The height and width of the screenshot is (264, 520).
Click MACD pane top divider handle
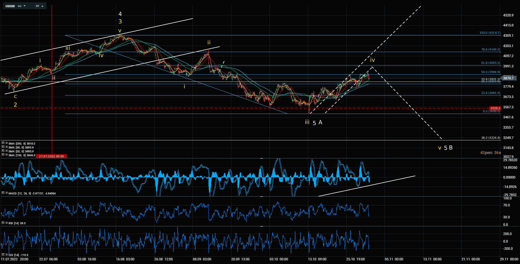tap(262, 158)
